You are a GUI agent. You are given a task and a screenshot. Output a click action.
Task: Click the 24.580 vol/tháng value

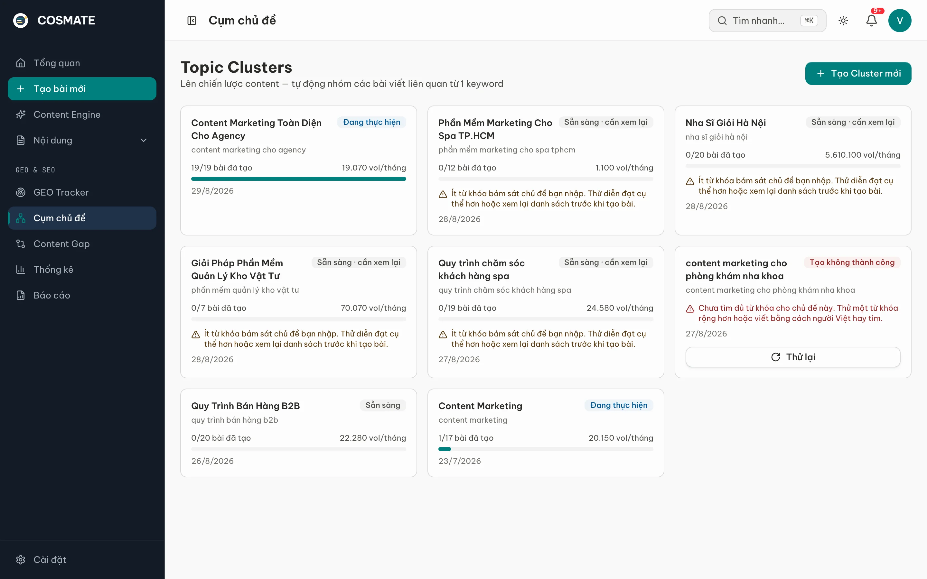pos(619,308)
